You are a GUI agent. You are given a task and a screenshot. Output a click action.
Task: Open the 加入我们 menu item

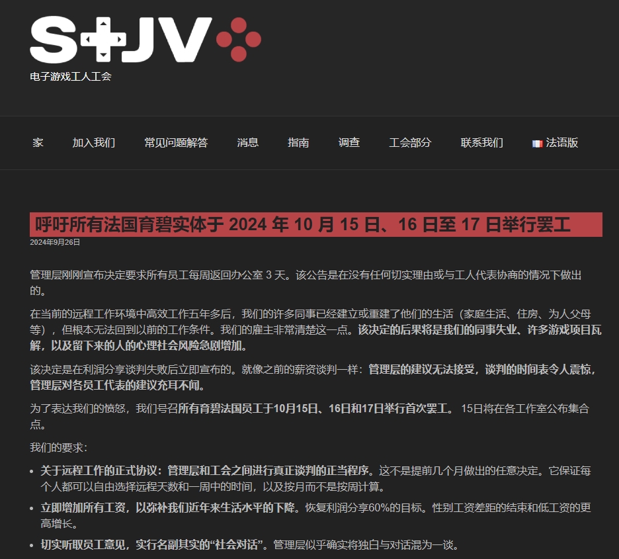(94, 142)
